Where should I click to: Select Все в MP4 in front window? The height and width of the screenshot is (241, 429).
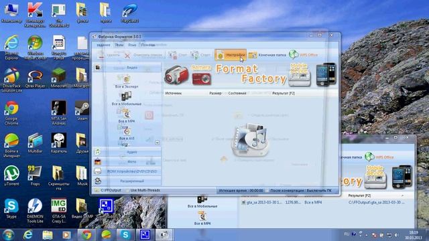point(127,116)
